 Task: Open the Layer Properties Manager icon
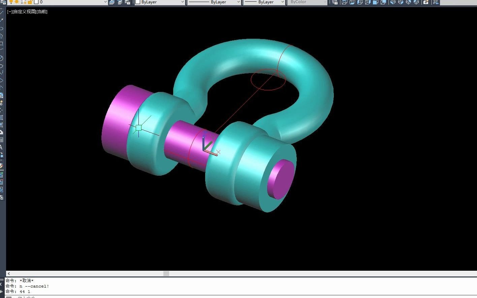(x=3, y=2)
